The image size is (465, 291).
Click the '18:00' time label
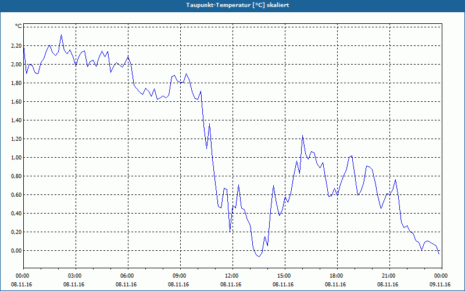tap(336, 276)
